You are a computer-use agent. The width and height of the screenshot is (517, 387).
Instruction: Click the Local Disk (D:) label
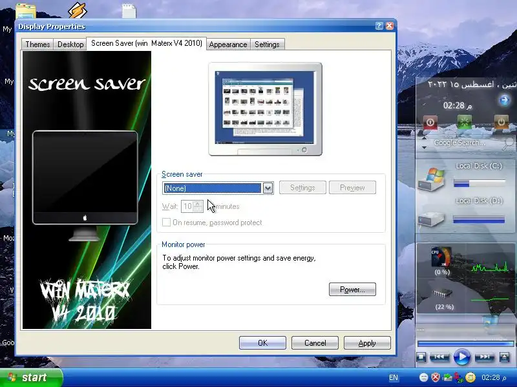point(479,201)
